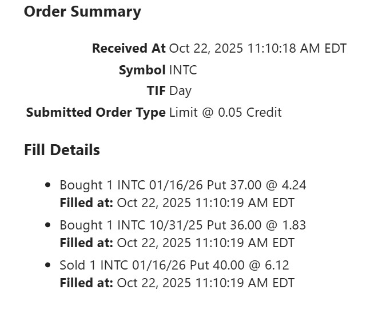Click the Order Summary heading
This screenshot has height=309, width=382.
82,12
